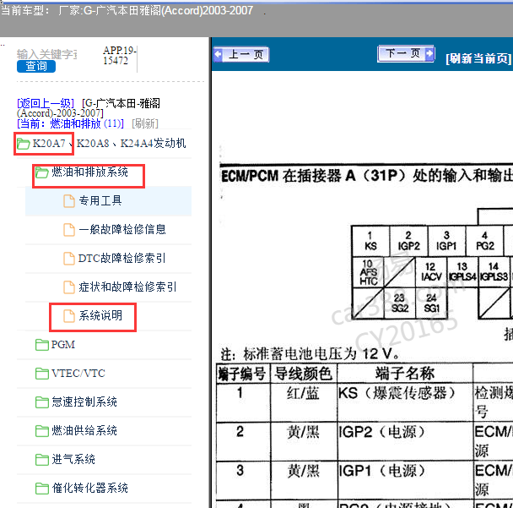
Task: Expand the PGM folder
Action: (x=63, y=345)
